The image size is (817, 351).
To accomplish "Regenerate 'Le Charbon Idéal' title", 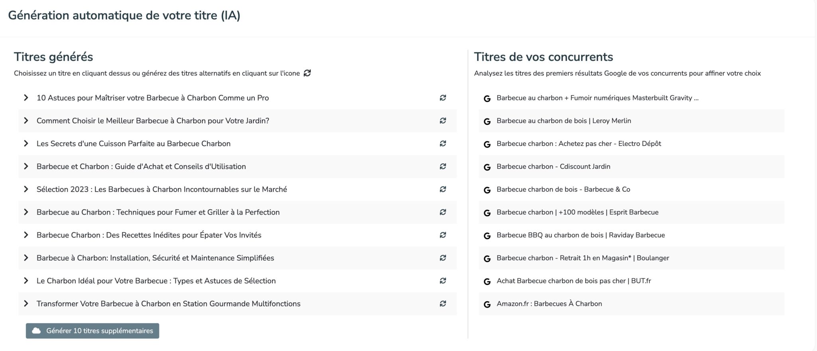I will [x=442, y=281].
